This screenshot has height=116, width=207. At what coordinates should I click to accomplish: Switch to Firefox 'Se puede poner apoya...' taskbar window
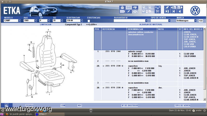[20, 114]
